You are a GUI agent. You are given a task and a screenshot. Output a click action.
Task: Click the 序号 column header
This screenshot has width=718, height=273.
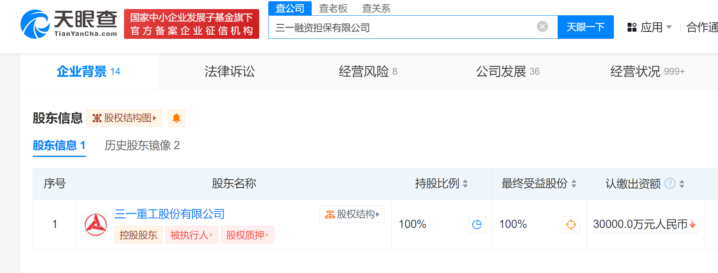[55, 183]
